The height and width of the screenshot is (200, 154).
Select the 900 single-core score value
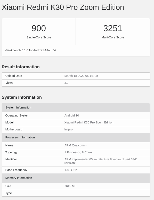(39, 28)
